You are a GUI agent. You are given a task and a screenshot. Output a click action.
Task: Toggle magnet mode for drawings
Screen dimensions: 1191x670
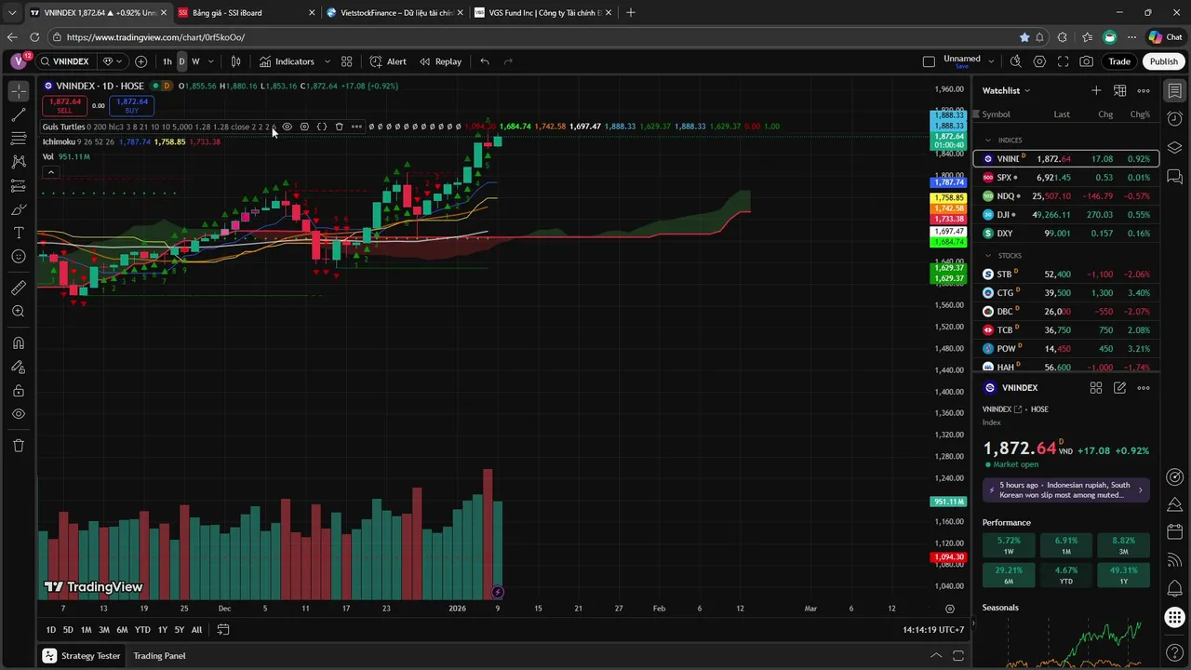[x=19, y=343]
